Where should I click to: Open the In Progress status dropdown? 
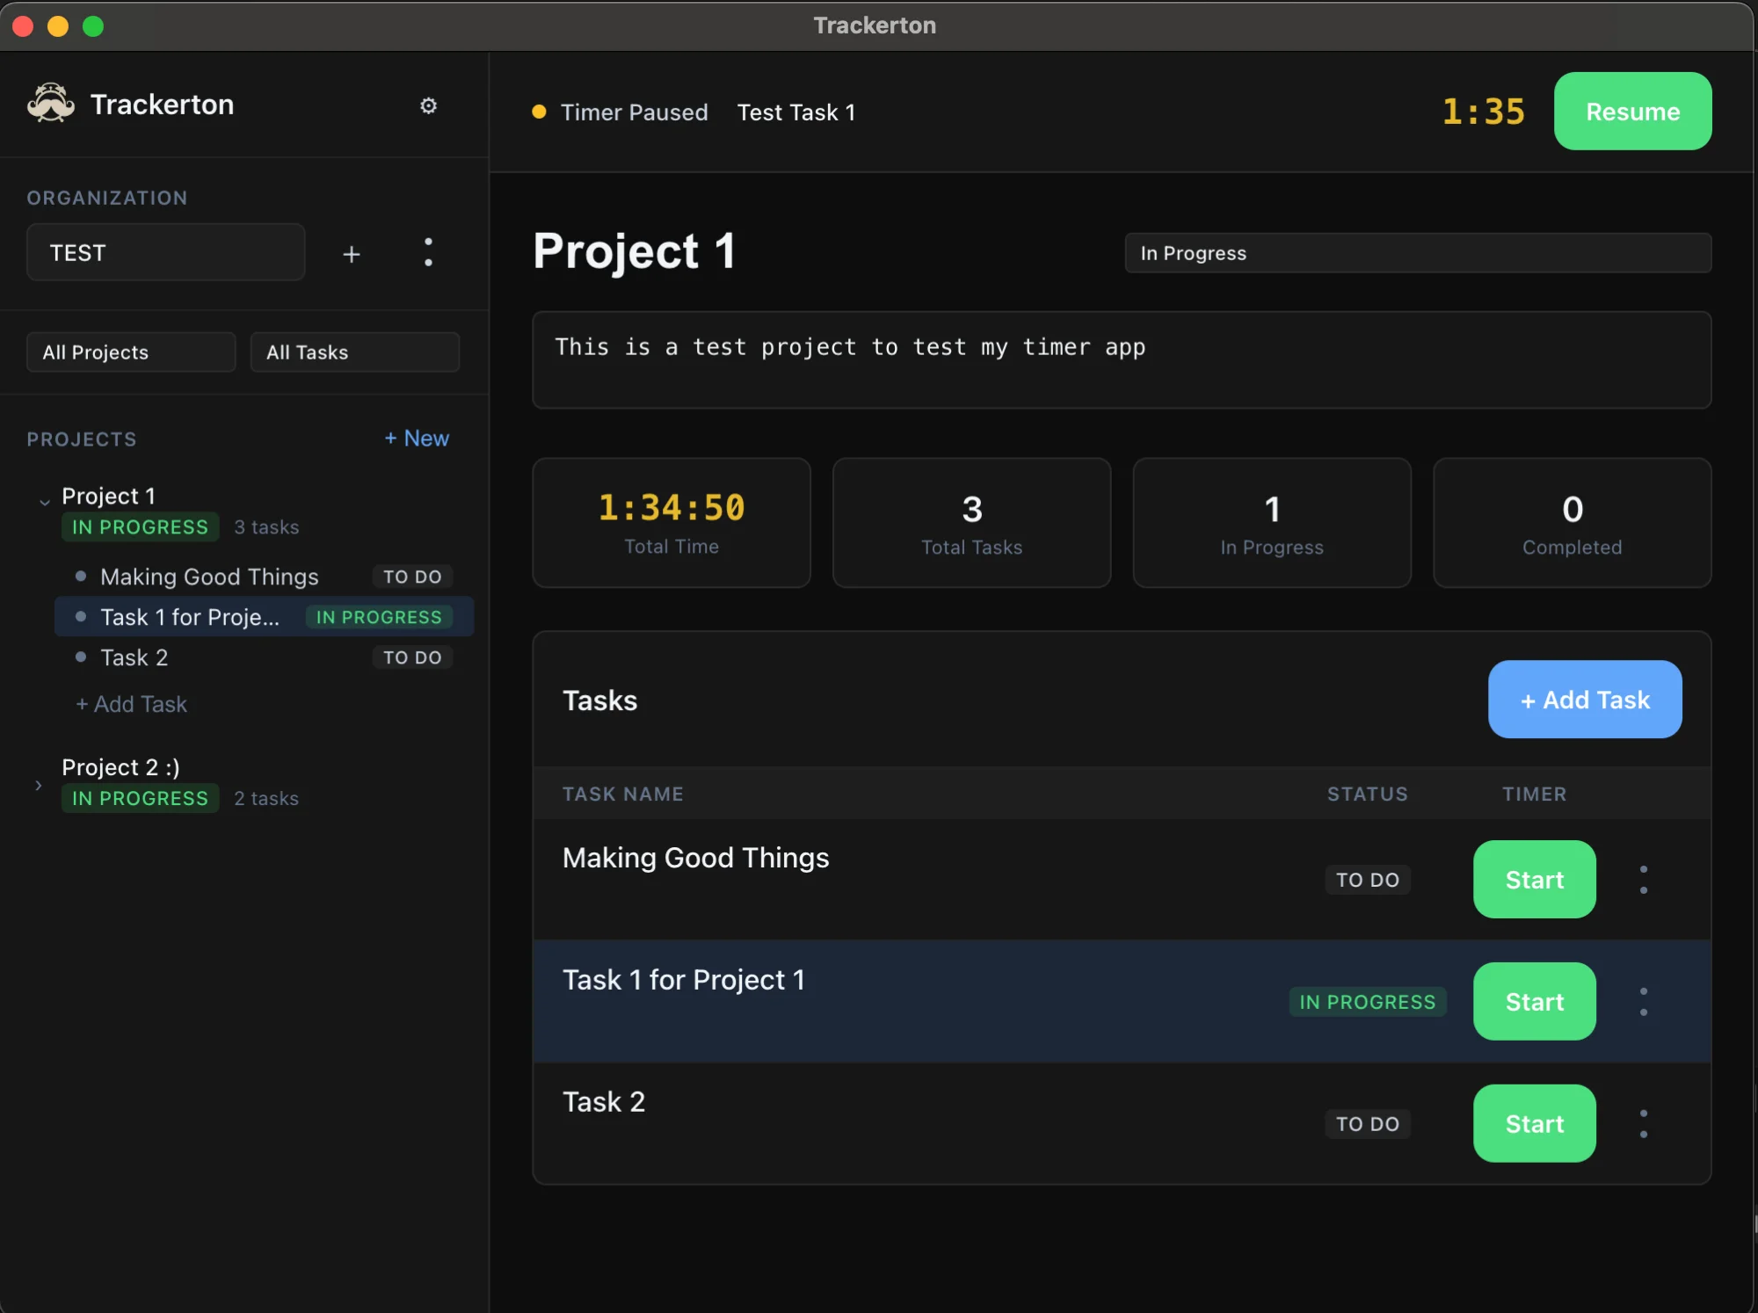coord(1417,253)
